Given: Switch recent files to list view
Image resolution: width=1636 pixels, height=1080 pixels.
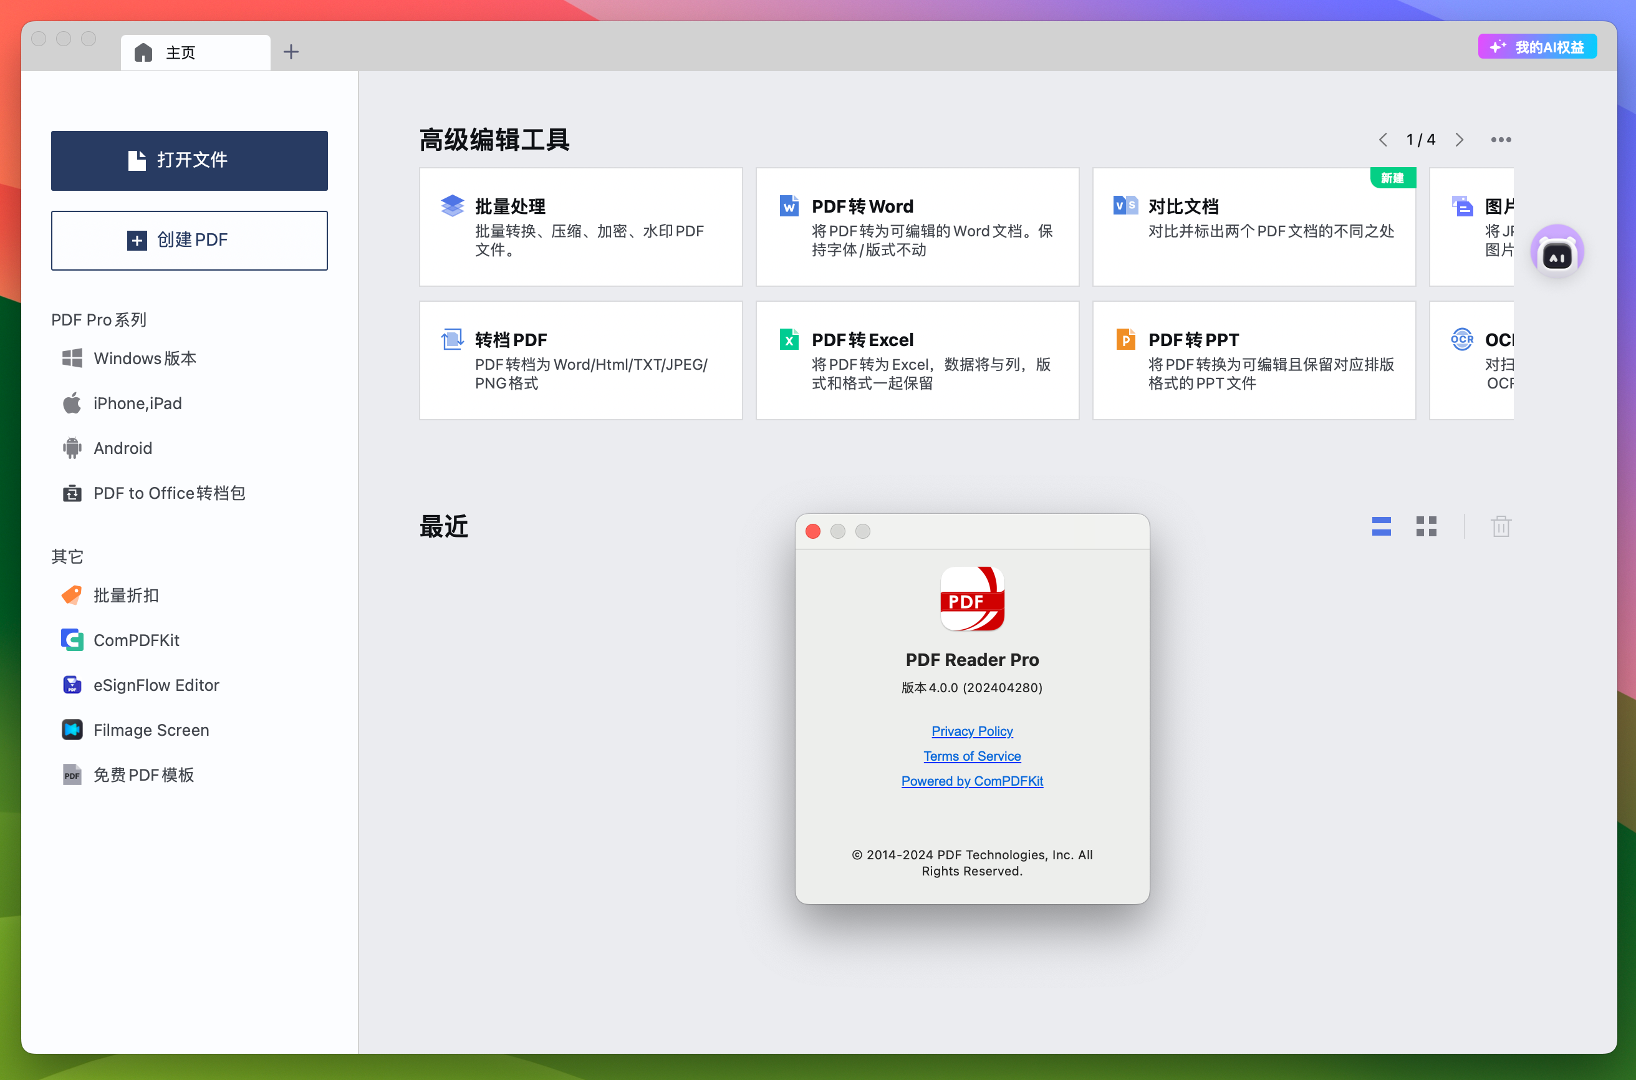Looking at the screenshot, I should tap(1381, 526).
